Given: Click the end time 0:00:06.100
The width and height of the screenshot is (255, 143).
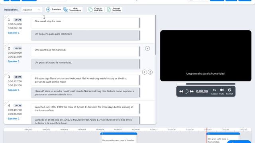Looking at the screenshot, I should (x=15, y=28).
